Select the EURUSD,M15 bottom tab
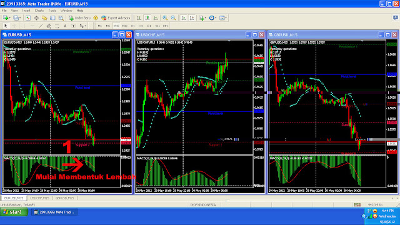 coord(14,198)
